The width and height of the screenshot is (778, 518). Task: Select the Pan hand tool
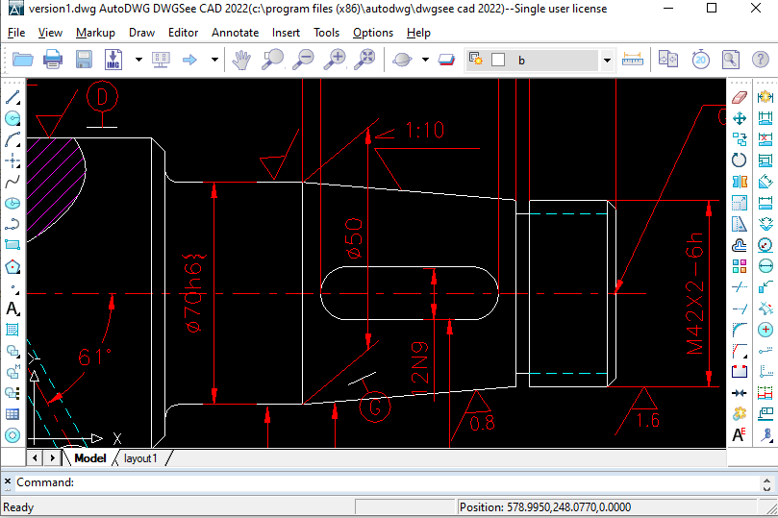[241, 60]
